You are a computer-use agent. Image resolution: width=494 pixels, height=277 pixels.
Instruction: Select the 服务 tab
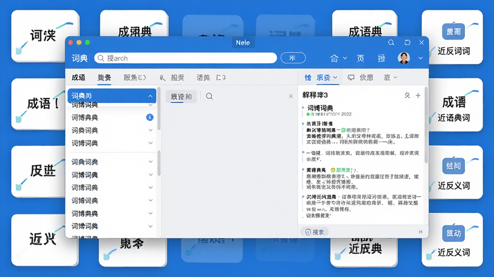135,77
